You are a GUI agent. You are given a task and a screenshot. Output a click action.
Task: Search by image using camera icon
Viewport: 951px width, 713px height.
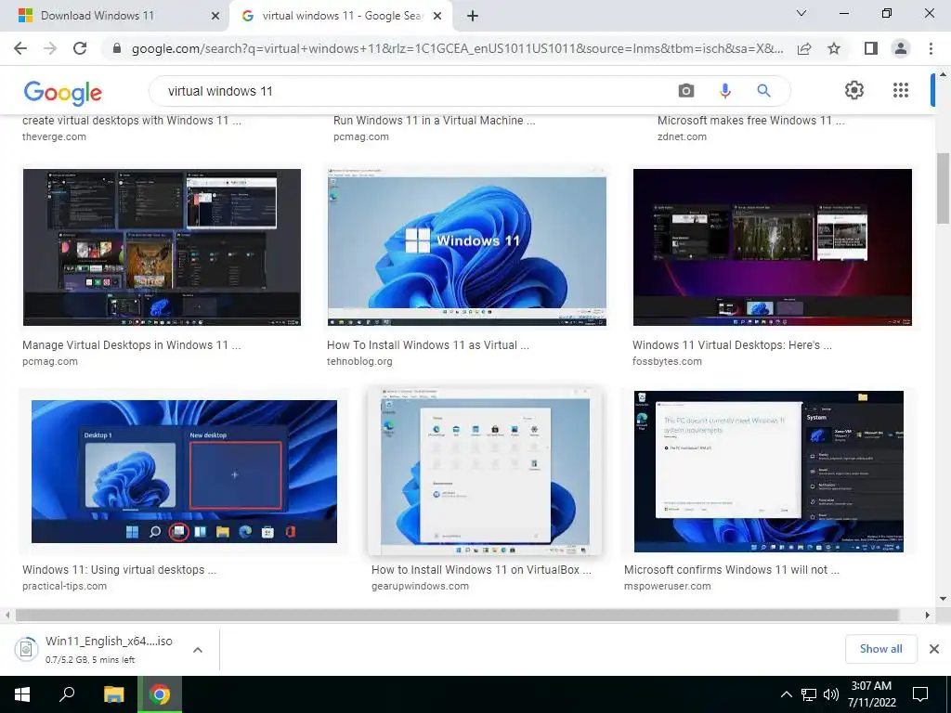click(x=686, y=91)
